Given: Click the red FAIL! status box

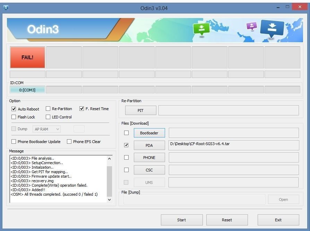Looking at the screenshot, I should [27, 57].
